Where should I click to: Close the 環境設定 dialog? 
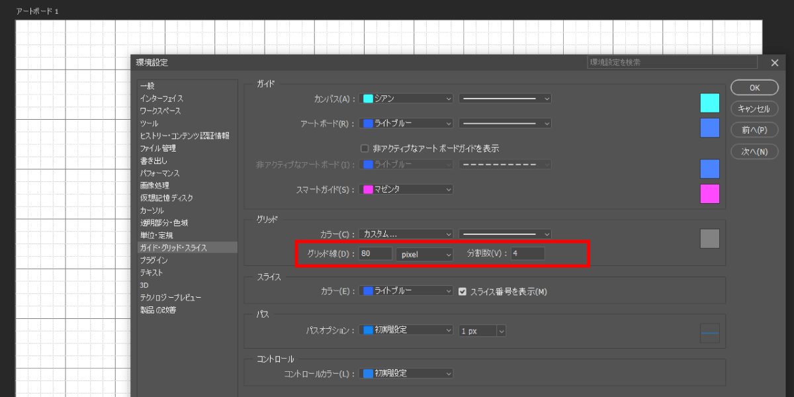tap(775, 63)
